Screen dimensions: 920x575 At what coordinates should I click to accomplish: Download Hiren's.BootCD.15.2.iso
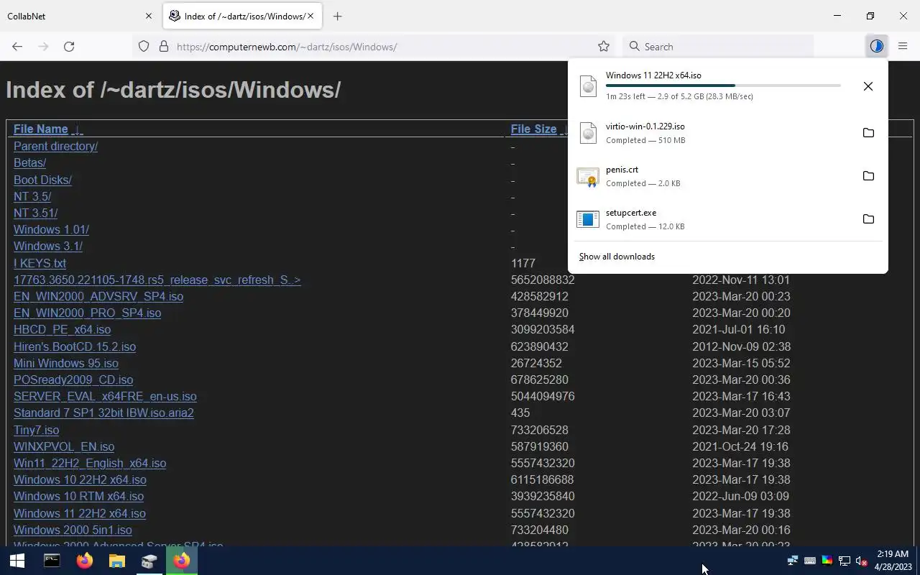[75, 346]
